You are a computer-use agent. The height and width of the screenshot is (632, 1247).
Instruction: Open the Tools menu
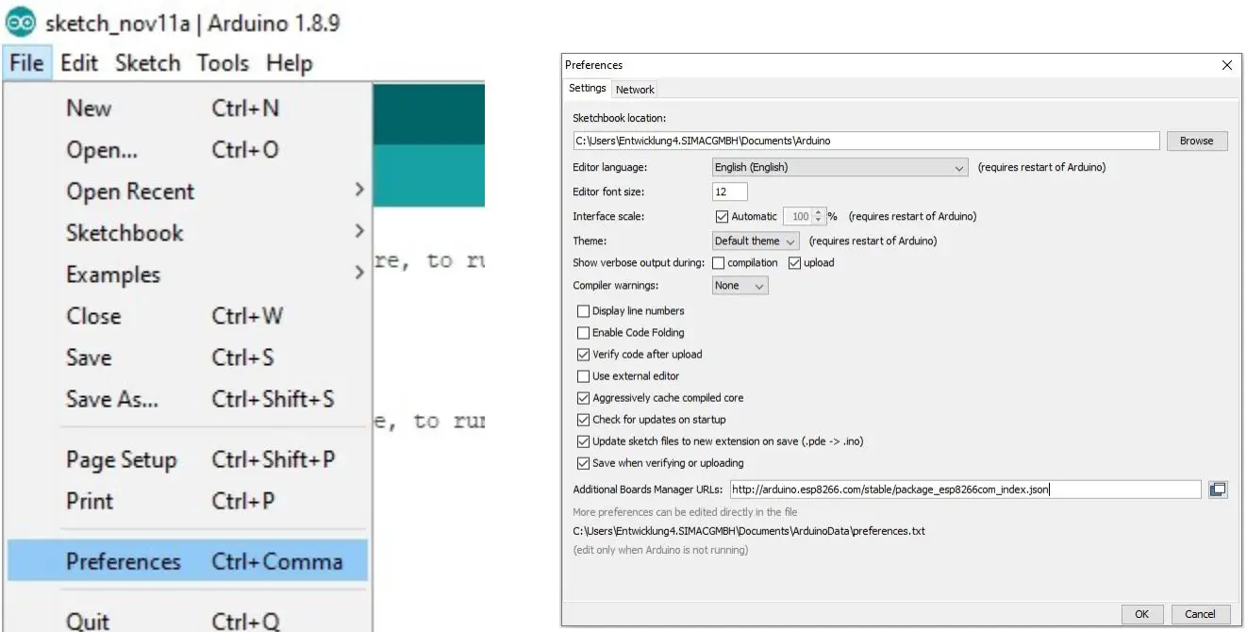tap(223, 63)
